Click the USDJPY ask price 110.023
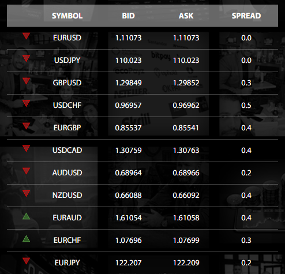Viewport: 285px width, 274px height. 186,61
